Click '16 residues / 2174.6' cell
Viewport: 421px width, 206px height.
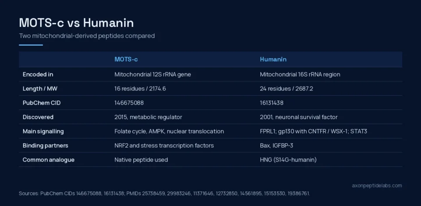[140, 89]
